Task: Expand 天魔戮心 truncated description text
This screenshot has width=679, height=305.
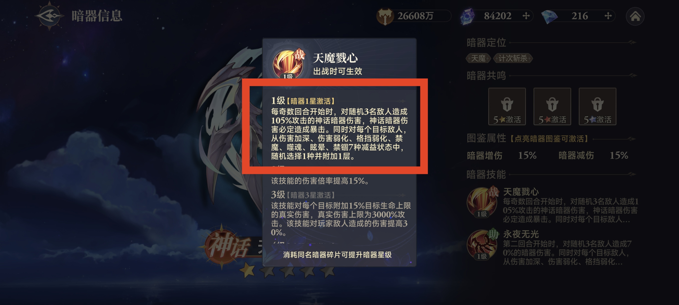Action: [x=570, y=210]
